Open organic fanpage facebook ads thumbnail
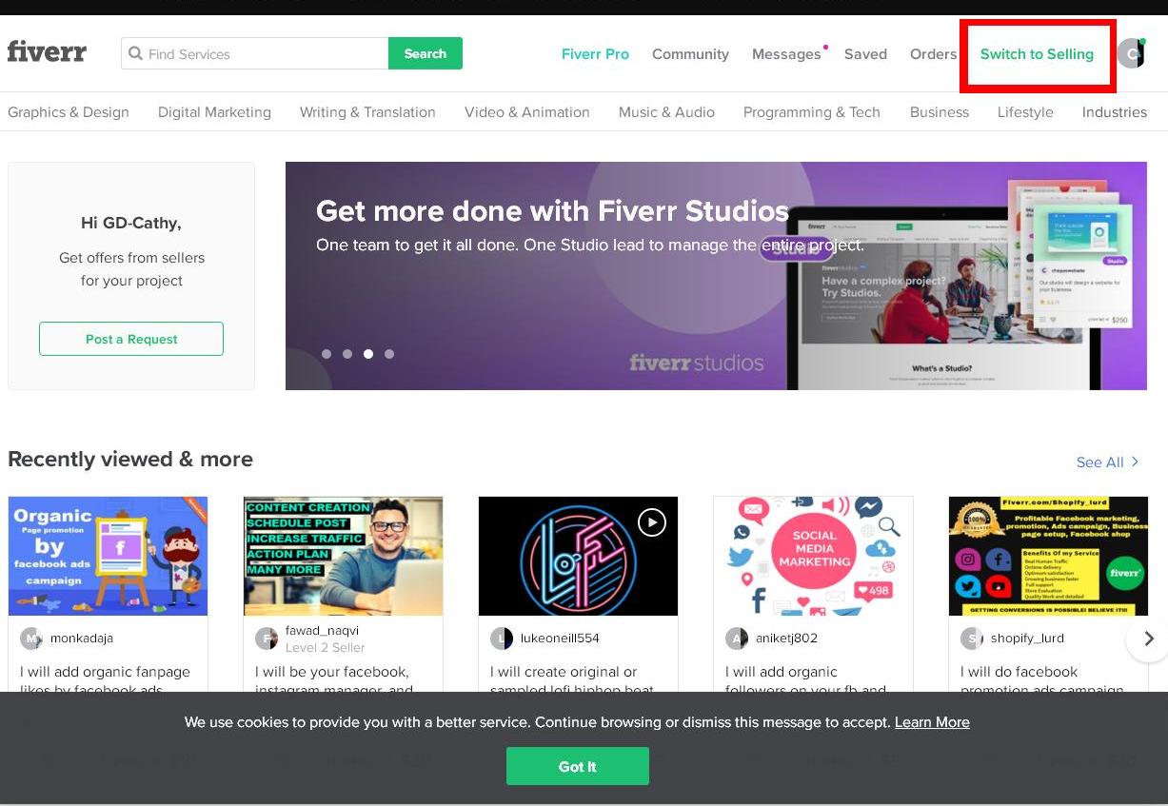Screen dimensions: 1168x806 [x=109, y=556]
